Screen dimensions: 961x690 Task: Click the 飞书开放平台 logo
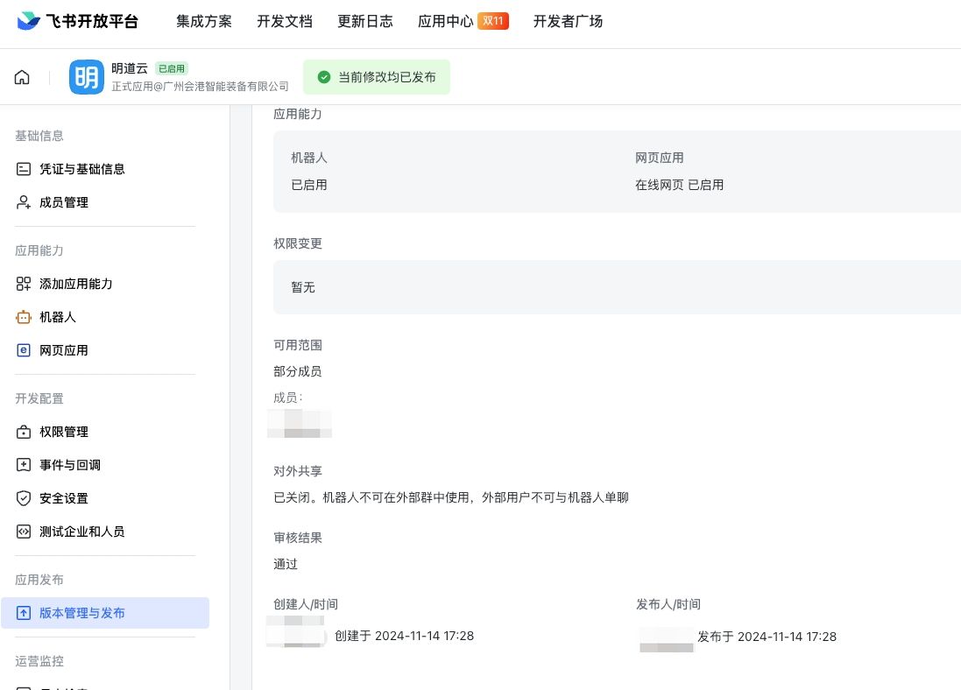pyautogui.click(x=78, y=22)
